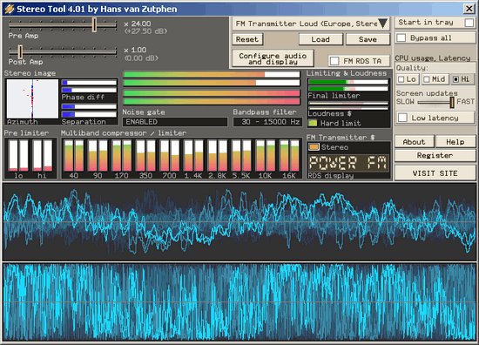This screenshot has height=345, width=479.
Task: Open the preset dropdown arrow
Action: [x=383, y=24]
